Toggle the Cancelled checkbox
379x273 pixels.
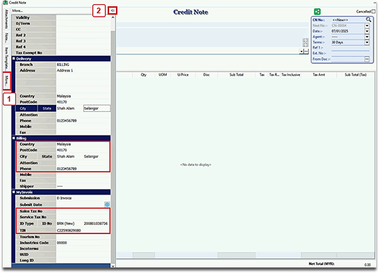[373, 11]
